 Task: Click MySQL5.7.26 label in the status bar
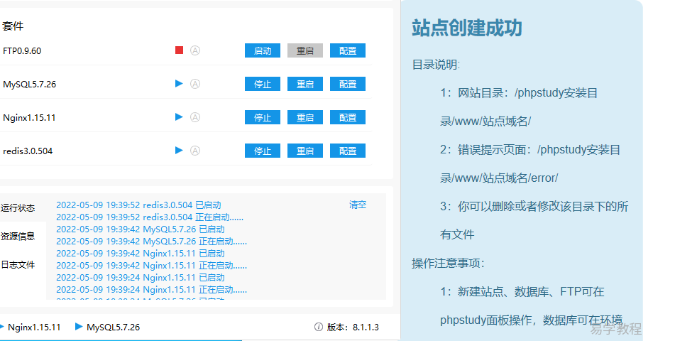coord(114,328)
